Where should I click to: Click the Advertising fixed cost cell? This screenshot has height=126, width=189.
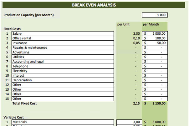[x=63, y=52]
